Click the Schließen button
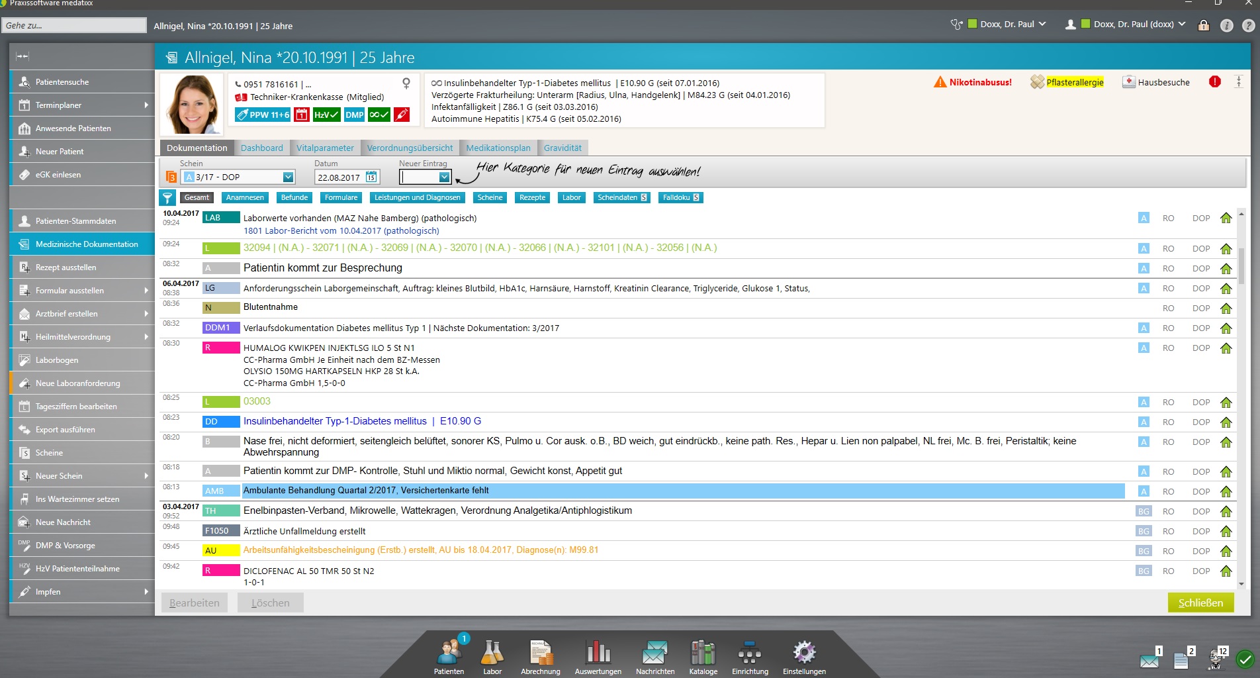The height and width of the screenshot is (678, 1260). pyautogui.click(x=1200, y=603)
